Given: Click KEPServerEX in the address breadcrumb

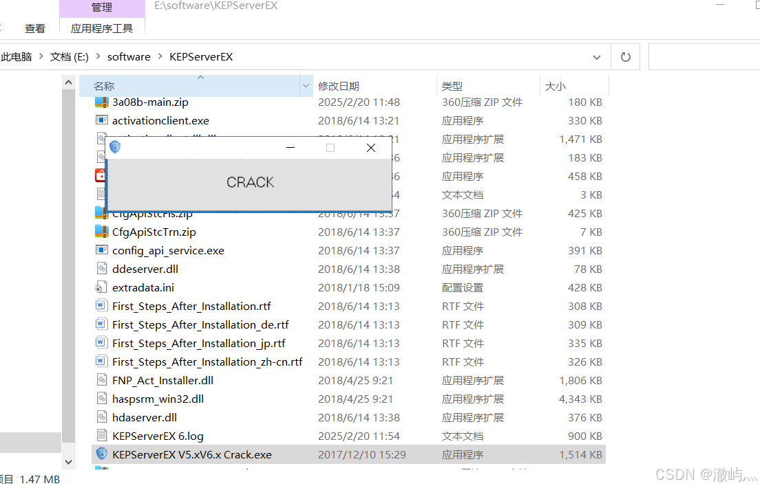Looking at the screenshot, I should 201,57.
